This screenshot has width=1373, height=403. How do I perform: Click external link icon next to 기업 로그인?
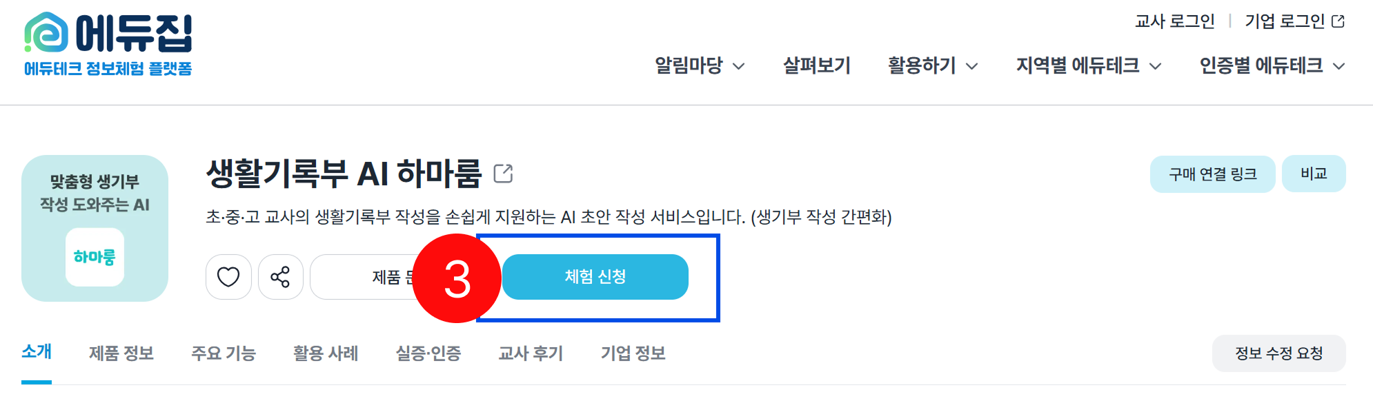click(1338, 21)
